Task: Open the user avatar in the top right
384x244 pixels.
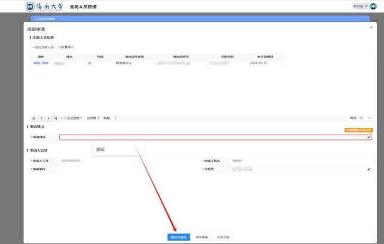Action: pos(374,7)
